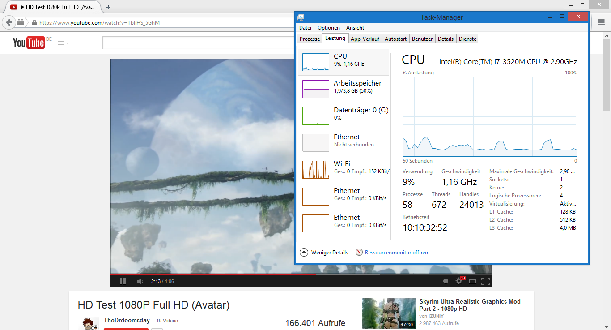This screenshot has width=611, height=330.
Task: Click the Task Manager title bar icon
Action: pos(301,17)
